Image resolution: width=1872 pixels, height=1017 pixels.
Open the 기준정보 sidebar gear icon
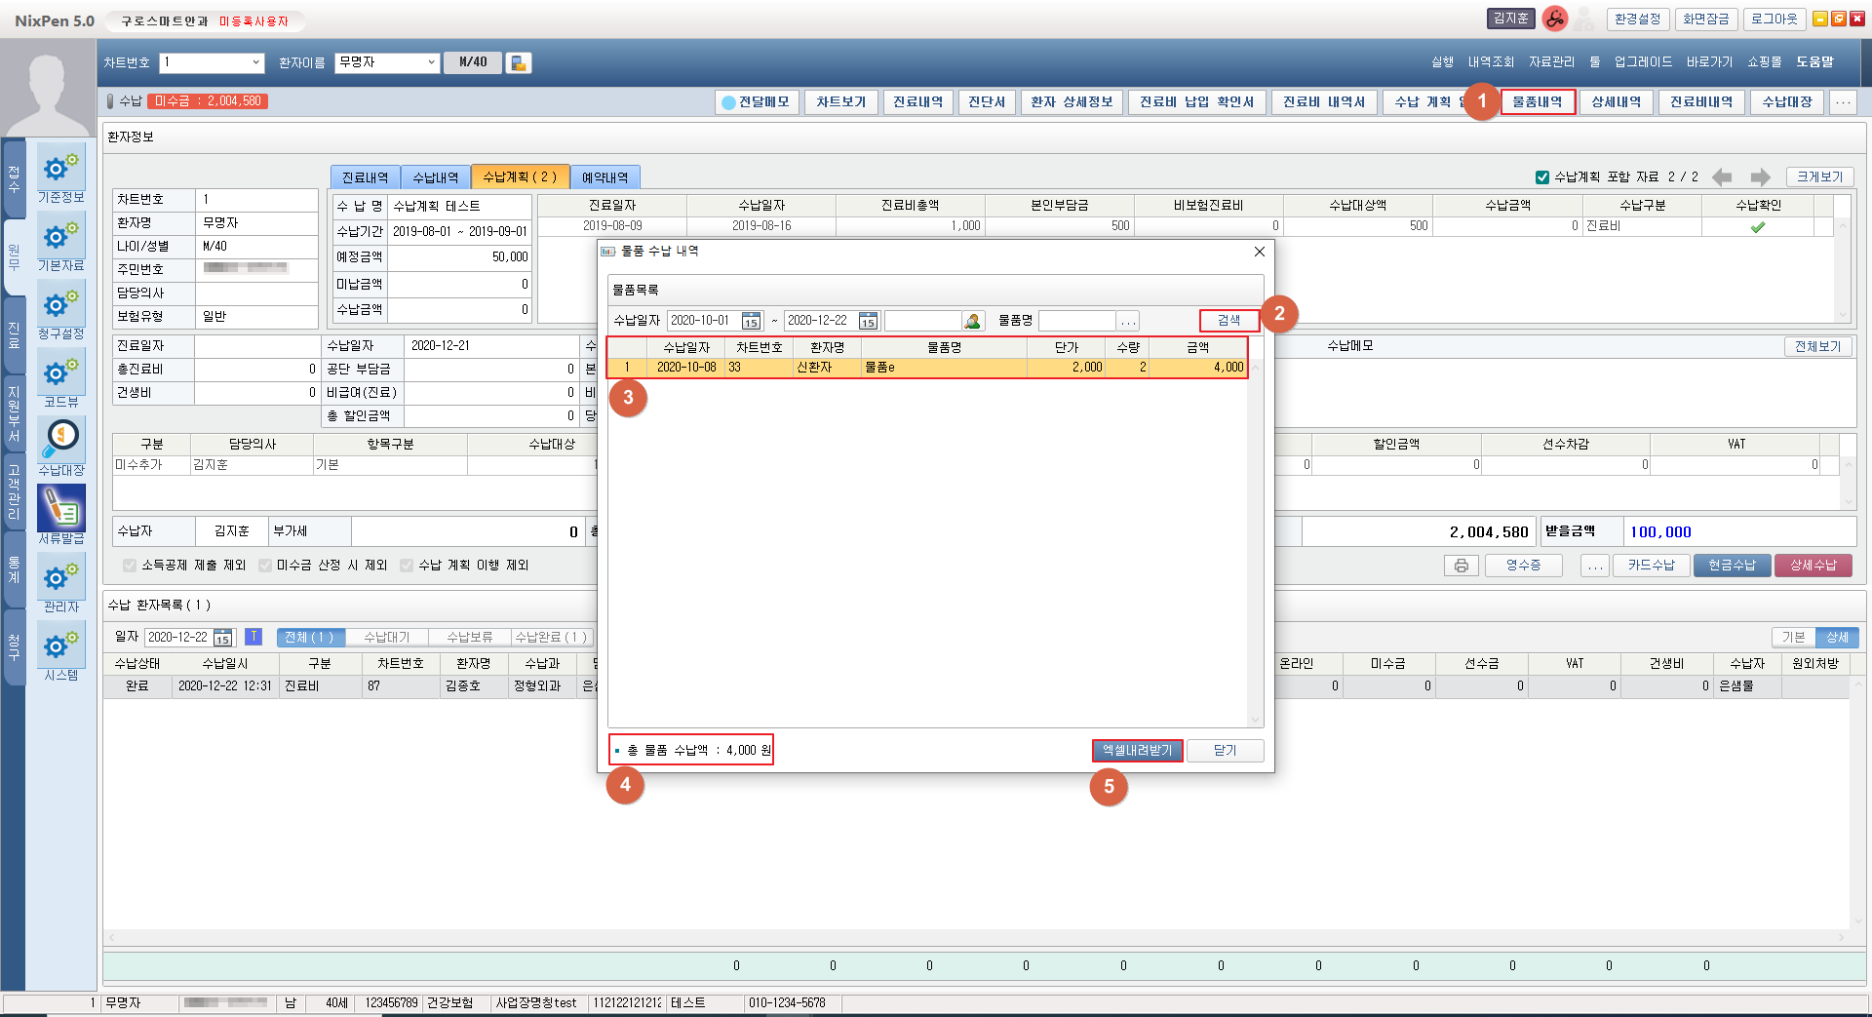(x=60, y=168)
